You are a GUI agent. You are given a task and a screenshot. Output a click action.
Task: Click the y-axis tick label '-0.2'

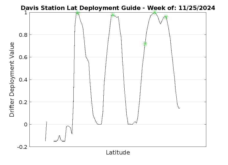22,147
